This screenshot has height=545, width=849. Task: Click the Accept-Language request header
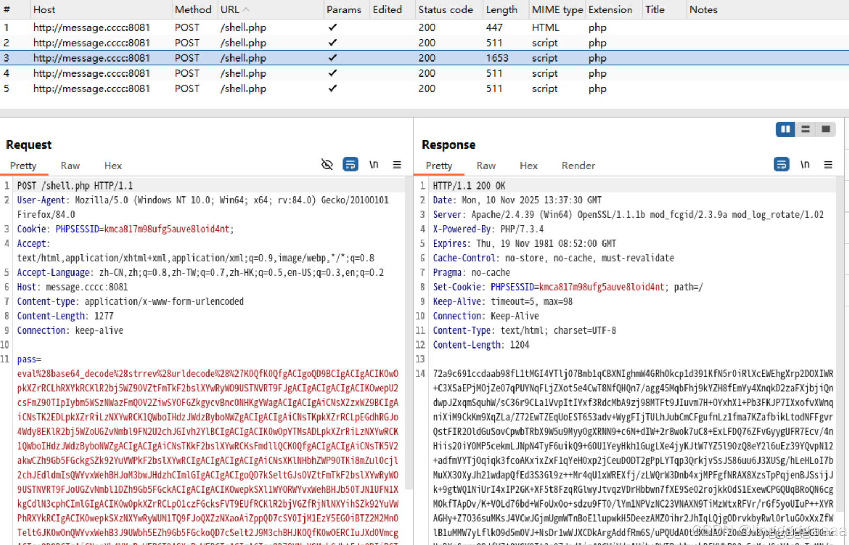pyautogui.click(x=200, y=272)
